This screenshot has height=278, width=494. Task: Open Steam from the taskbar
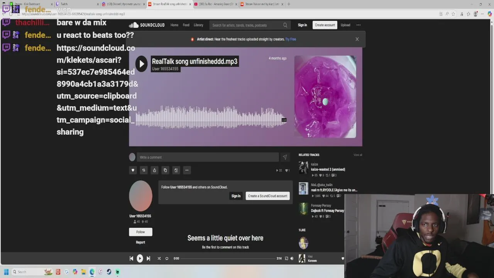point(109,272)
